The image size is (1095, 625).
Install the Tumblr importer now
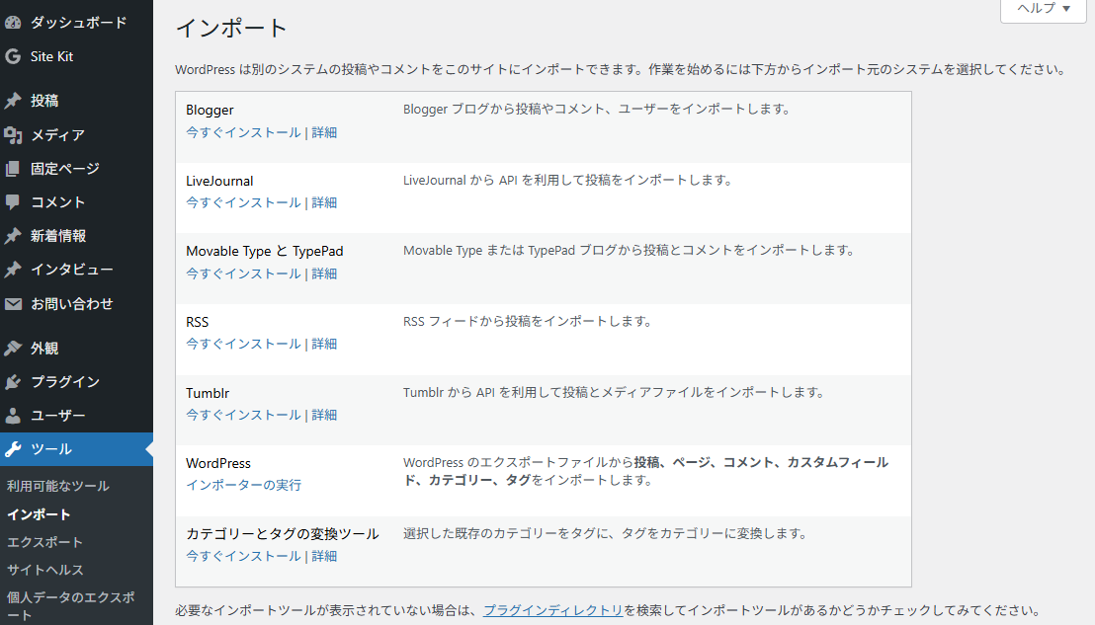(243, 415)
